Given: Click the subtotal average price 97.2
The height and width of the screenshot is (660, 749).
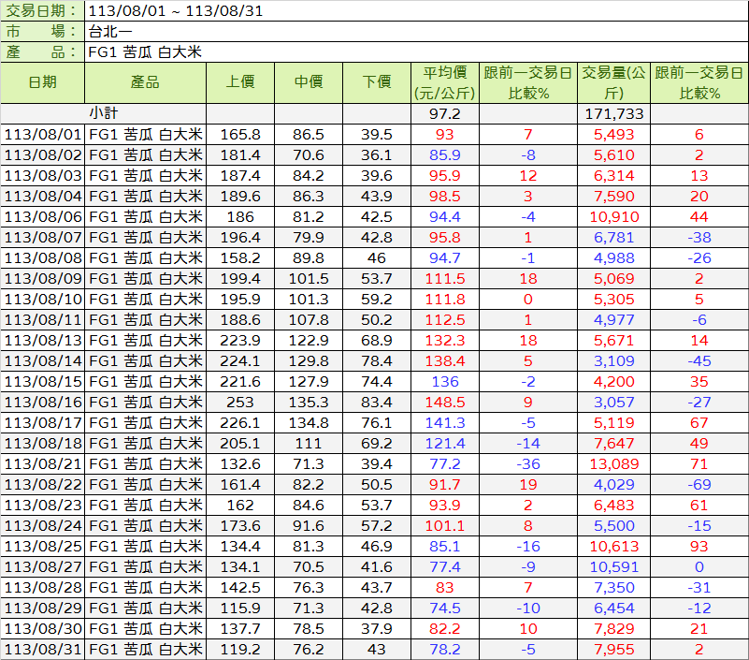Looking at the screenshot, I should [x=445, y=113].
